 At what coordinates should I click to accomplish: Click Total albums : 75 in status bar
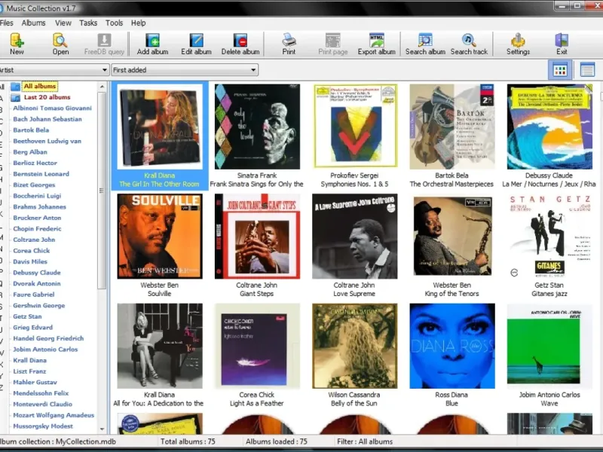click(x=188, y=441)
